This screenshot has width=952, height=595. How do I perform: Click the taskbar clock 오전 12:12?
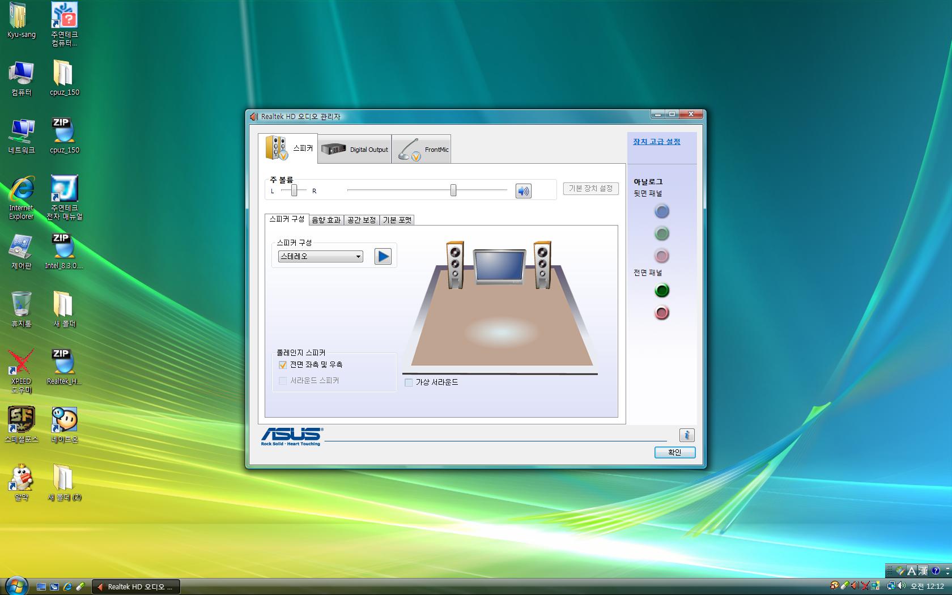tap(927, 586)
